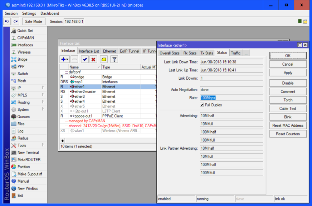Open the Dashboard menu
Image resolution: width=312 pixels, height=206 pixels.
(x=50, y=13)
